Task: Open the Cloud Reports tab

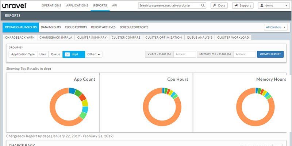Action: (76, 27)
